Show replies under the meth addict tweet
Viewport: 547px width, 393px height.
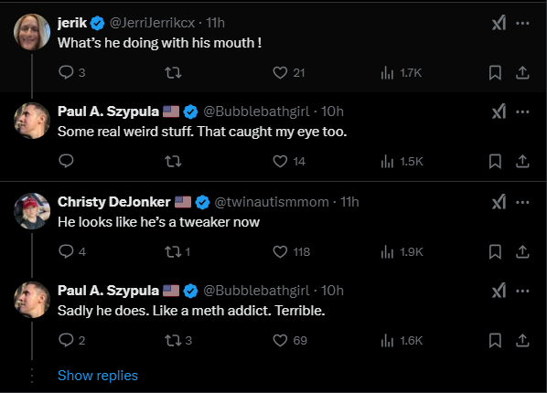(98, 376)
